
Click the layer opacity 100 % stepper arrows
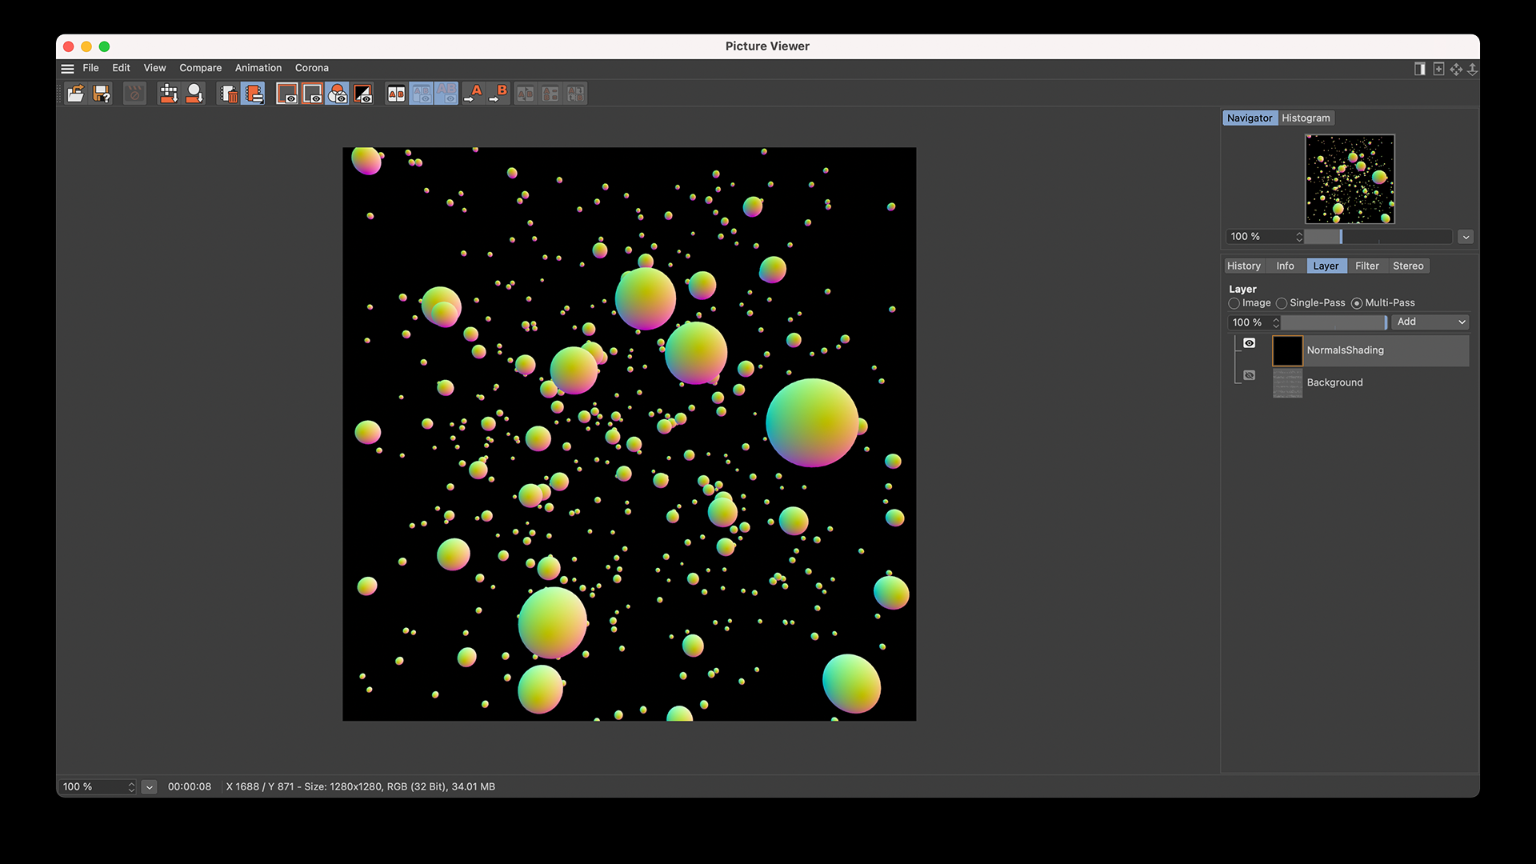click(1276, 322)
